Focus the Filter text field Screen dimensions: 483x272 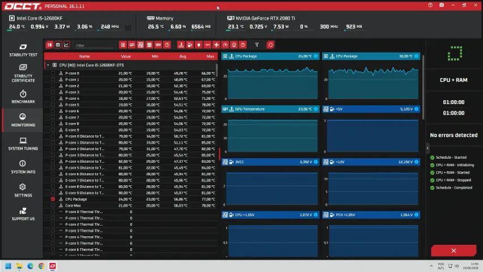(x=94, y=45)
